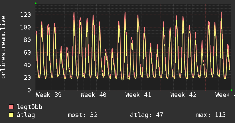Click the 40 y-axis tick label
Image resolution: width=235 pixels, height=123 pixels.
(27, 65)
